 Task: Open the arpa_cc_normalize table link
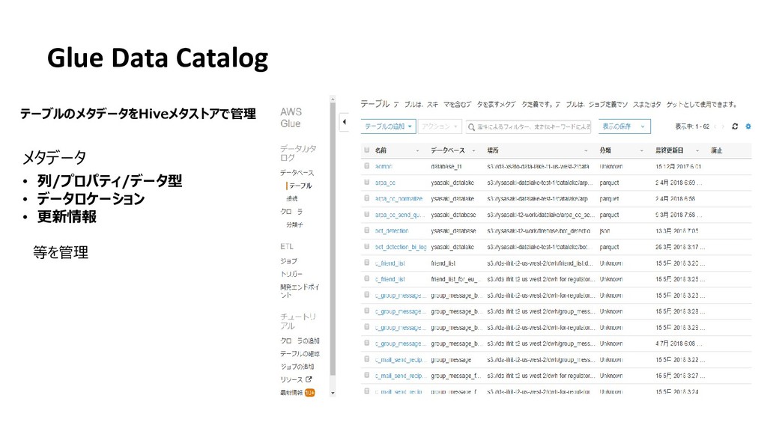click(398, 199)
